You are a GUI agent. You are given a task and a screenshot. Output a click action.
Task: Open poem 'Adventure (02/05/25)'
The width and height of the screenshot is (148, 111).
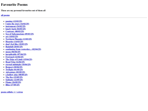[x=15, y=72]
